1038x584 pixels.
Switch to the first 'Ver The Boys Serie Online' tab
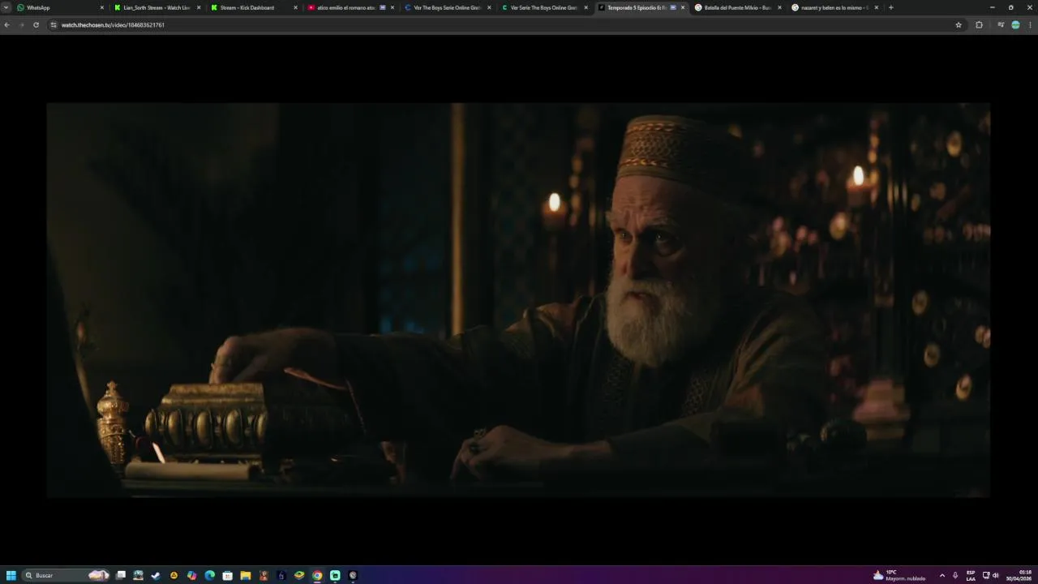(447, 7)
